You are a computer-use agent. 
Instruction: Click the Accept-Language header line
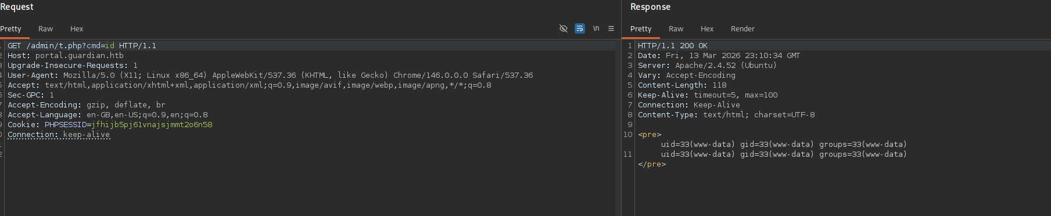click(x=107, y=115)
